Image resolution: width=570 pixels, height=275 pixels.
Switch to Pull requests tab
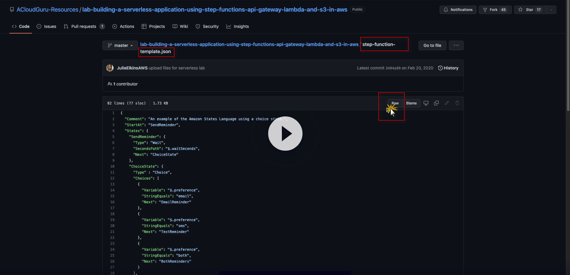[84, 26]
